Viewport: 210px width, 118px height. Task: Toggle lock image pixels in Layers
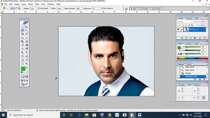(x=186, y=25)
